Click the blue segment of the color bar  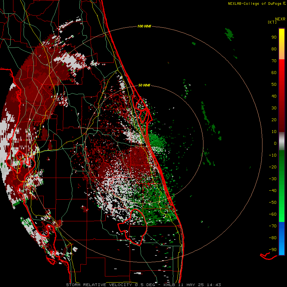tap(282, 239)
